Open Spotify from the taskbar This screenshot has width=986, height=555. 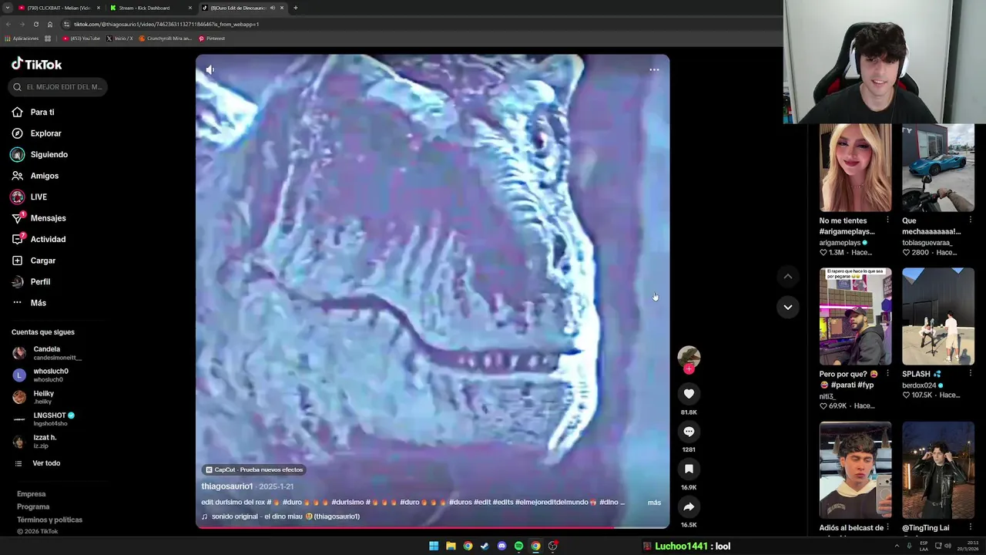click(518, 546)
